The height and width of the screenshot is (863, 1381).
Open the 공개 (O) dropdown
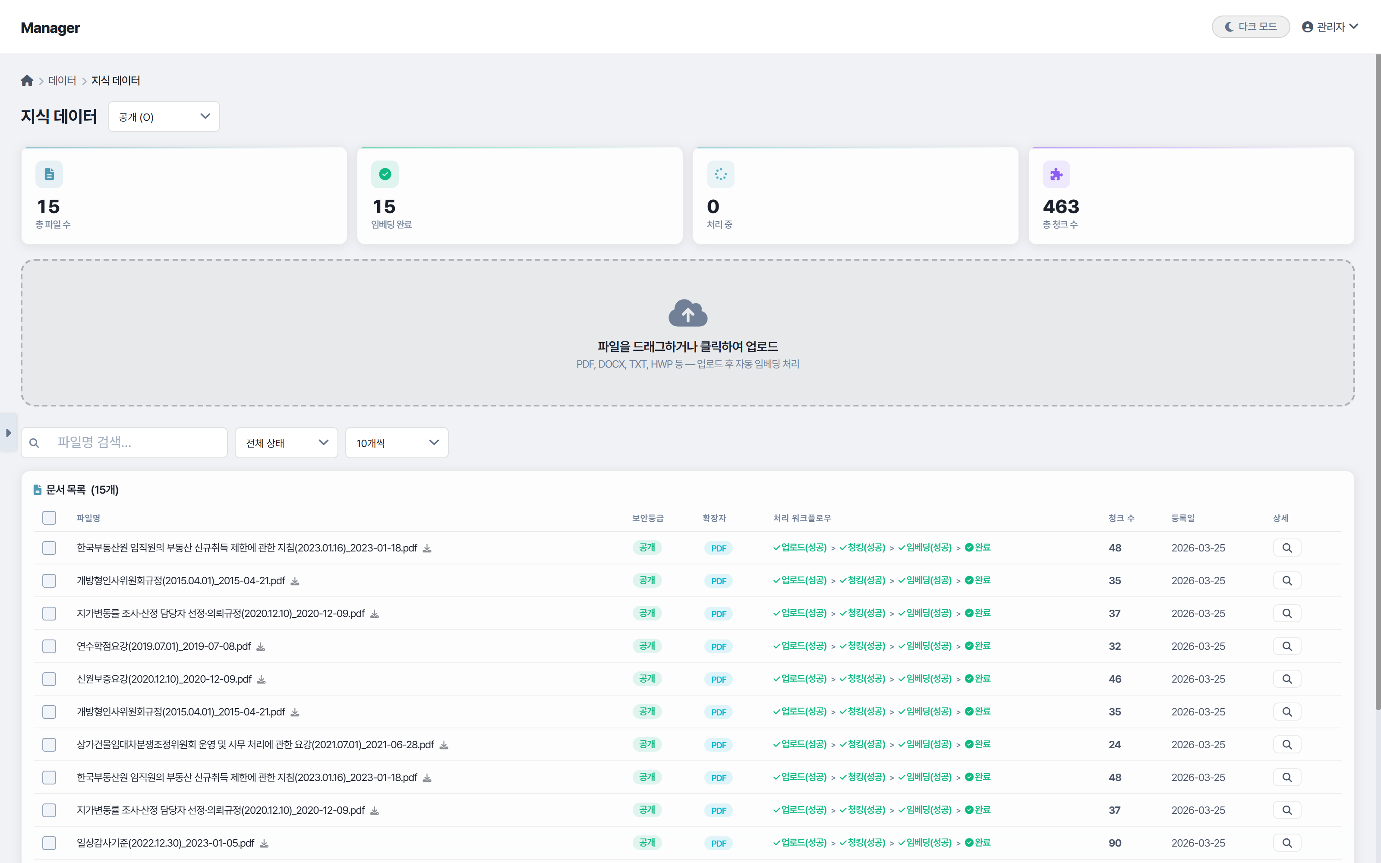pos(164,117)
